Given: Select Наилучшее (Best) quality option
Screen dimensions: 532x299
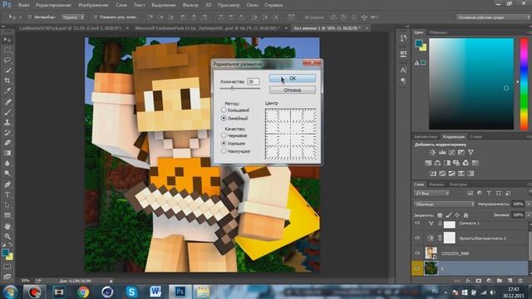Looking at the screenshot, I should (x=224, y=151).
